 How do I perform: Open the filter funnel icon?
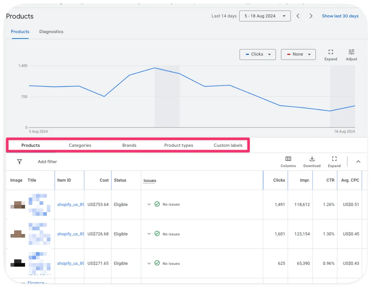tap(19, 162)
